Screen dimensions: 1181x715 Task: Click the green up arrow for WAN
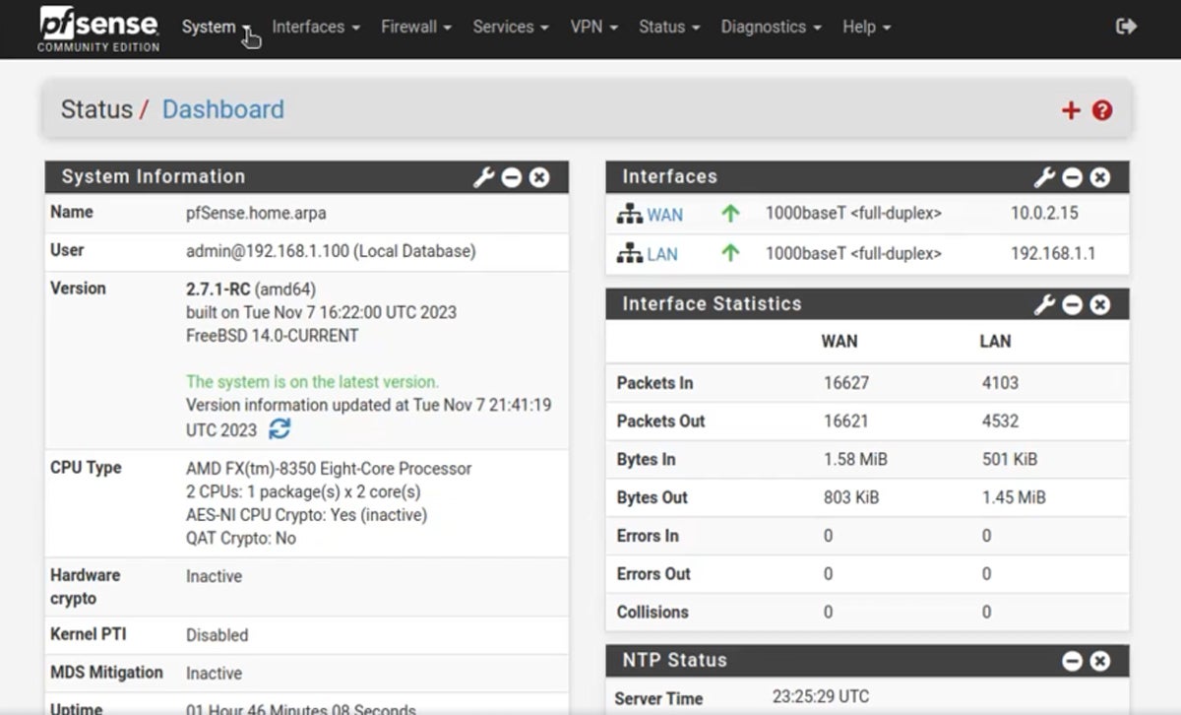coord(730,213)
